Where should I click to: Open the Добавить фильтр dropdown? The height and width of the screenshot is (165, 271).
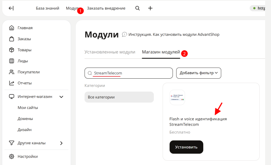(198, 73)
